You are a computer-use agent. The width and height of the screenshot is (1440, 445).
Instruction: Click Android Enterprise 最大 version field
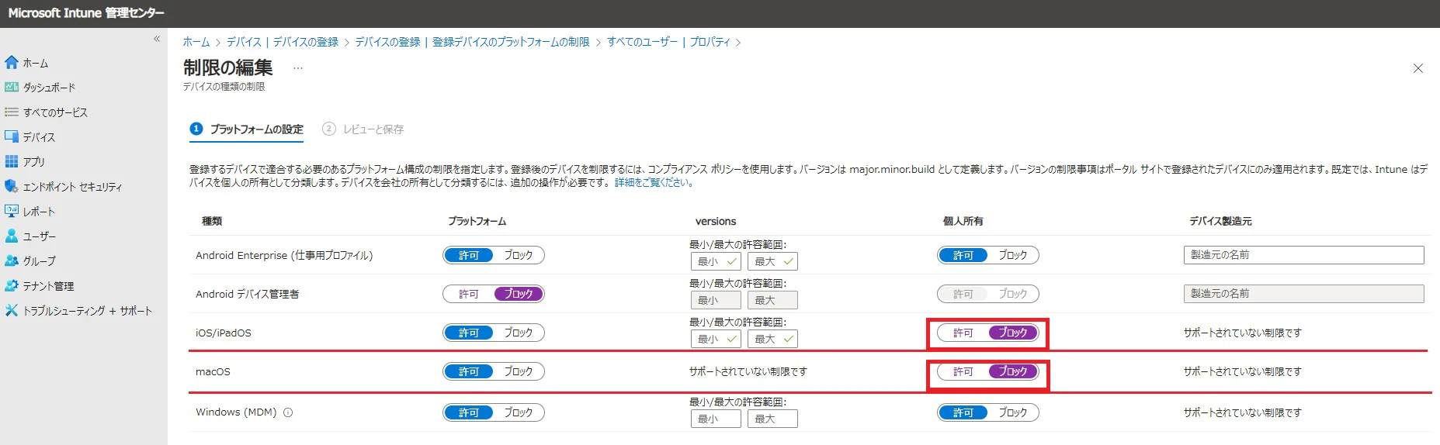pos(772,261)
